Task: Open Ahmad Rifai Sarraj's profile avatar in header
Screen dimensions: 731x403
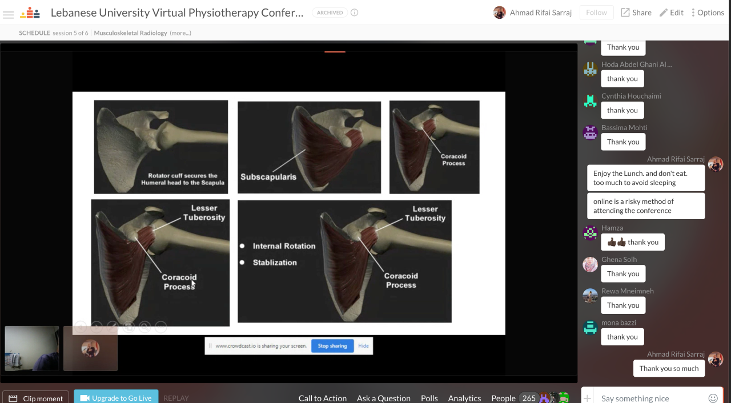Action: [500, 13]
